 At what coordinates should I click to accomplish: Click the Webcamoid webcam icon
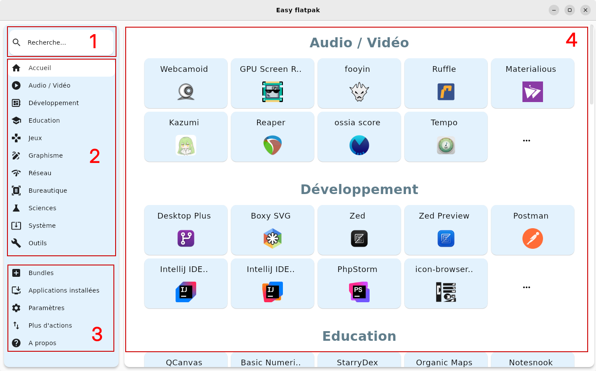point(186,92)
